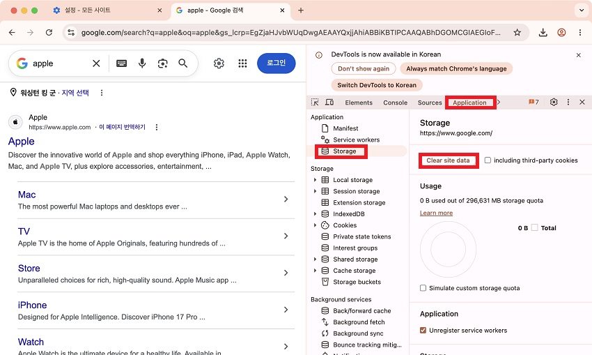Clear the Google search box text

[96, 63]
